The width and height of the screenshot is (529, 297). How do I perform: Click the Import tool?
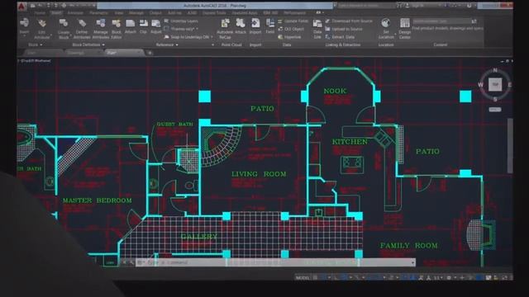(255, 26)
